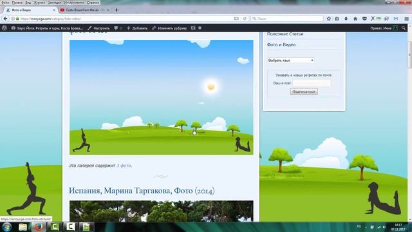The image size is (412, 232).
Task: Bookmark this page with the star
Action: pos(329,19)
